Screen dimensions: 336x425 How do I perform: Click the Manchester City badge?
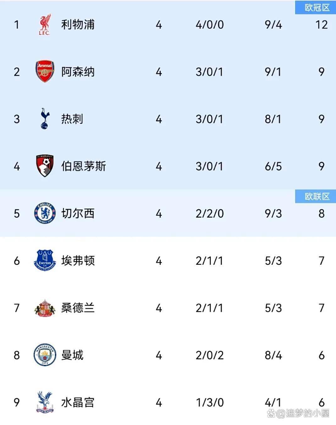click(45, 355)
